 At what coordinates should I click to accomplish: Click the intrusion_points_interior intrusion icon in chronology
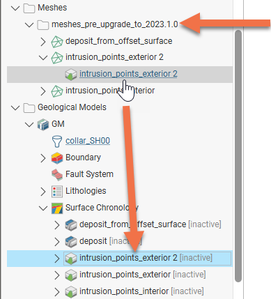tap(71, 292)
